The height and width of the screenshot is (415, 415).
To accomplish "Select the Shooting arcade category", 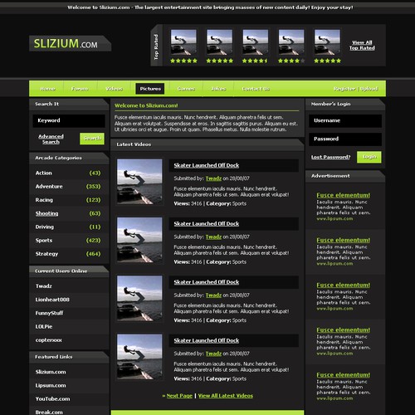I will tap(46, 213).
